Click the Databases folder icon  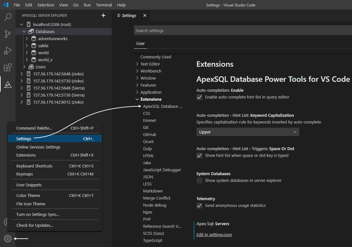tap(31, 32)
